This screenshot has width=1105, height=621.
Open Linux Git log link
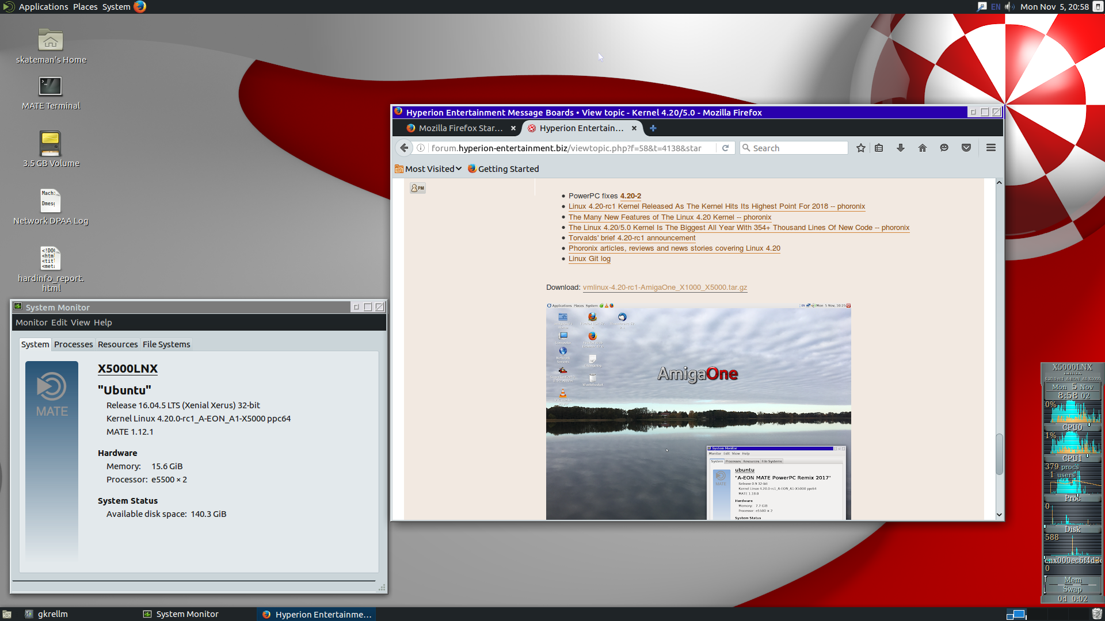click(x=589, y=259)
